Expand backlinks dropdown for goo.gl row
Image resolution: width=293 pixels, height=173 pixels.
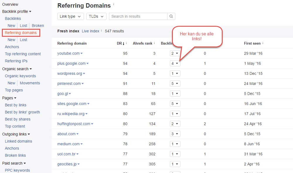tap(175, 94)
